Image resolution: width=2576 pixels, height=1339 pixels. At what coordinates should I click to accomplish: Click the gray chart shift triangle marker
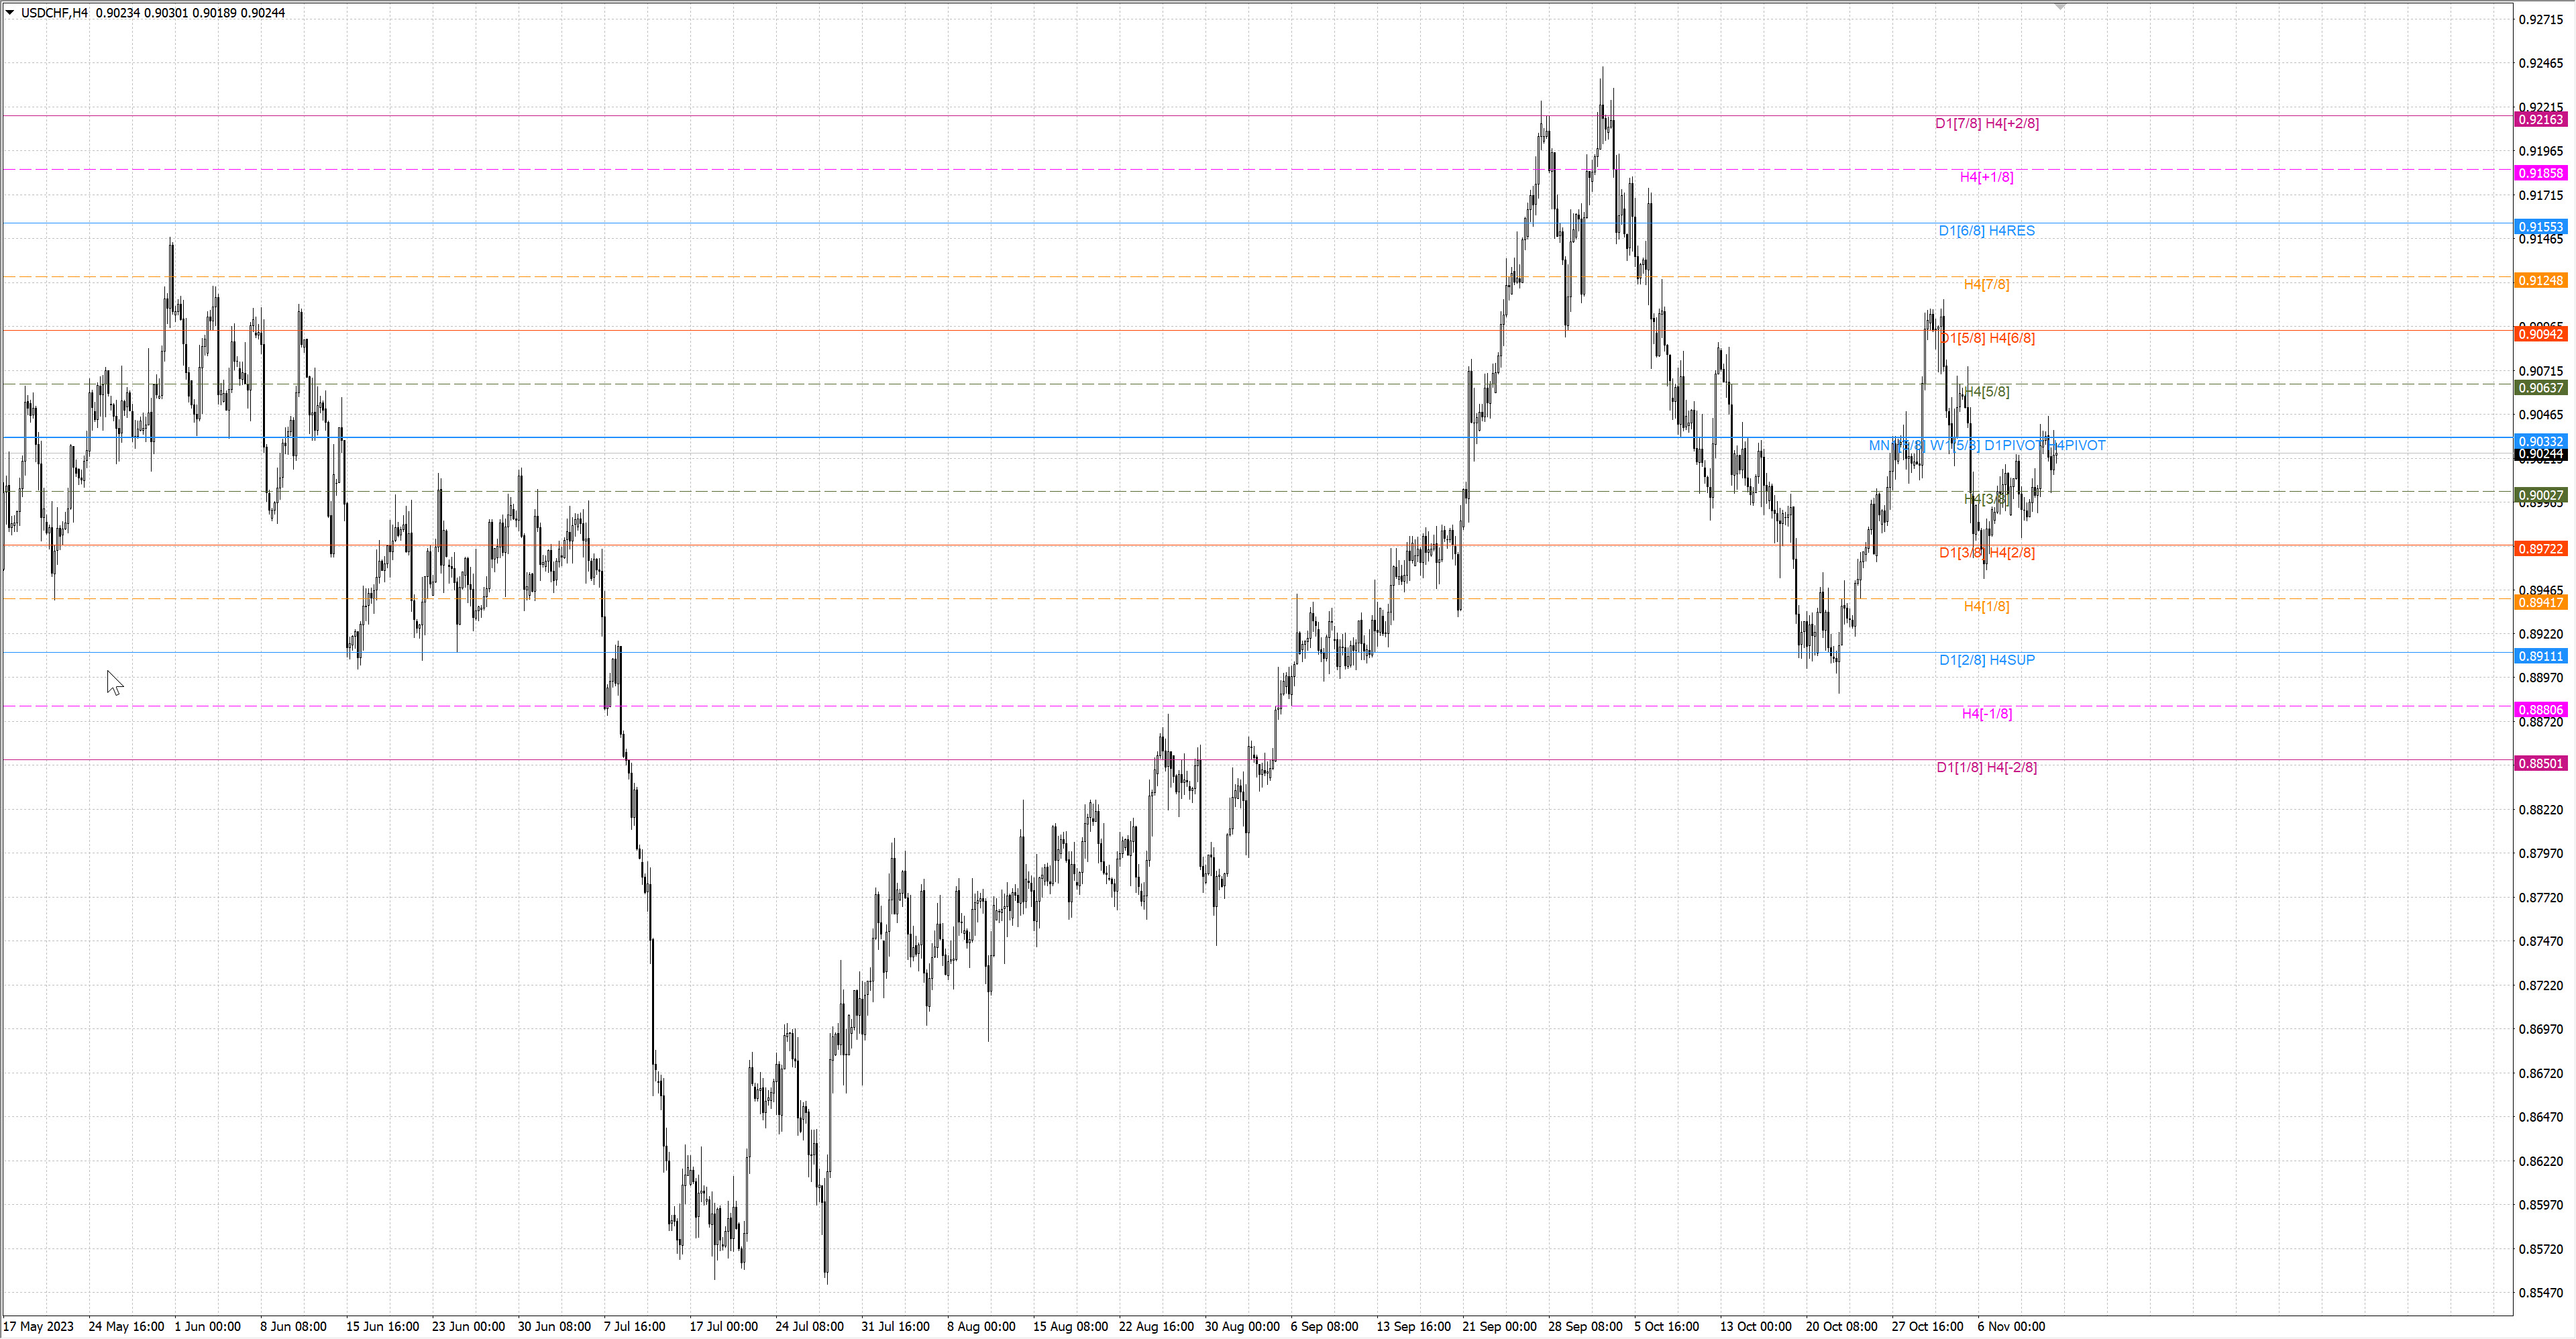(x=2060, y=7)
